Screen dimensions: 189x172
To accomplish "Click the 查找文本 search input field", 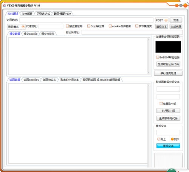I will (x=168, y=132).
